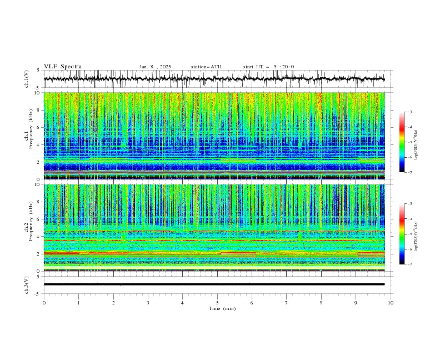Select the ch.2 "Frequency (kHz)" axis label

point(31,221)
